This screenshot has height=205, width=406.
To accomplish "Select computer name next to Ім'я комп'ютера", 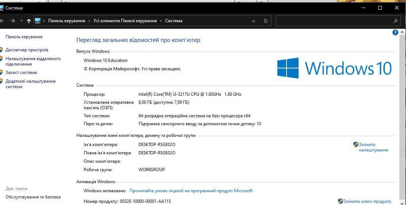I will pos(157,145).
